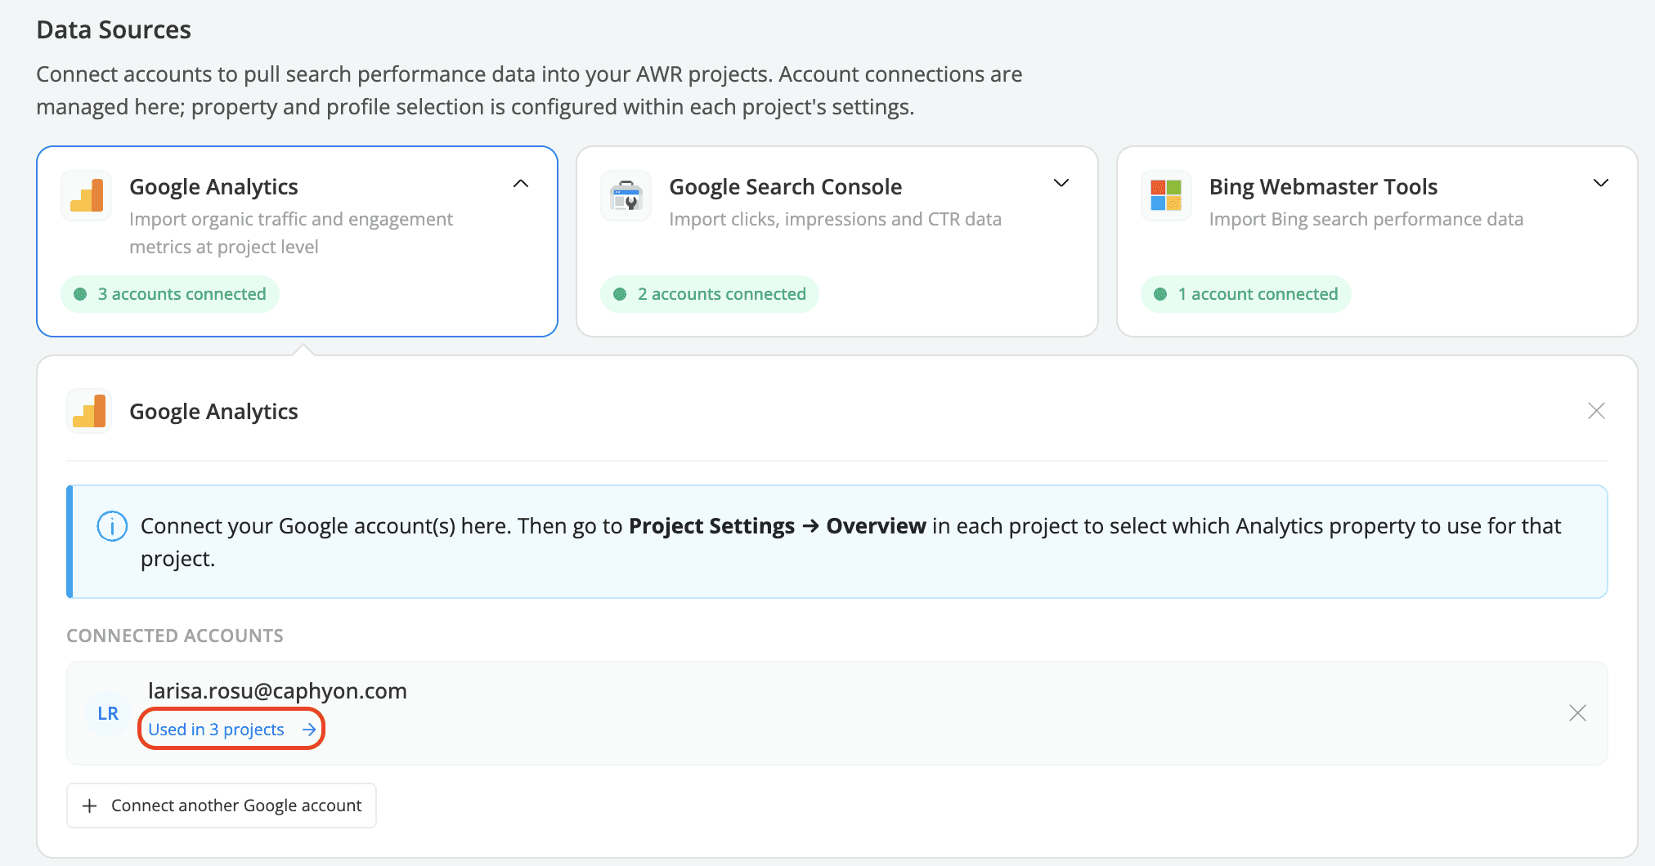Click the Google Analytics logo in panel header
The image size is (1655, 866).
click(88, 410)
